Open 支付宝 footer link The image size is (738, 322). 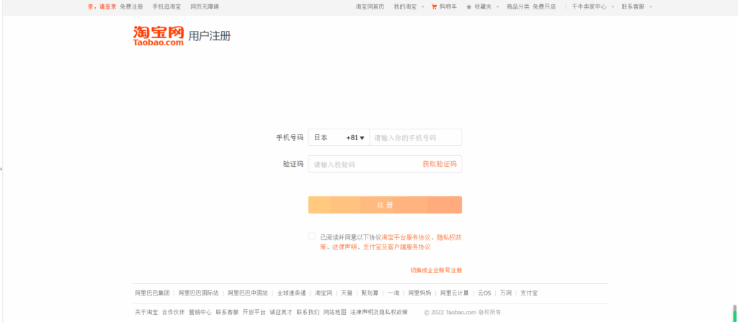[x=529, y=293]
